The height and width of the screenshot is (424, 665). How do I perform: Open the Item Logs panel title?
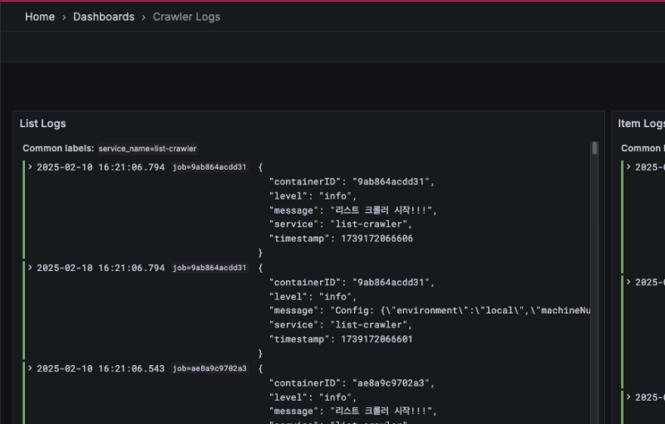coord(641,124)
